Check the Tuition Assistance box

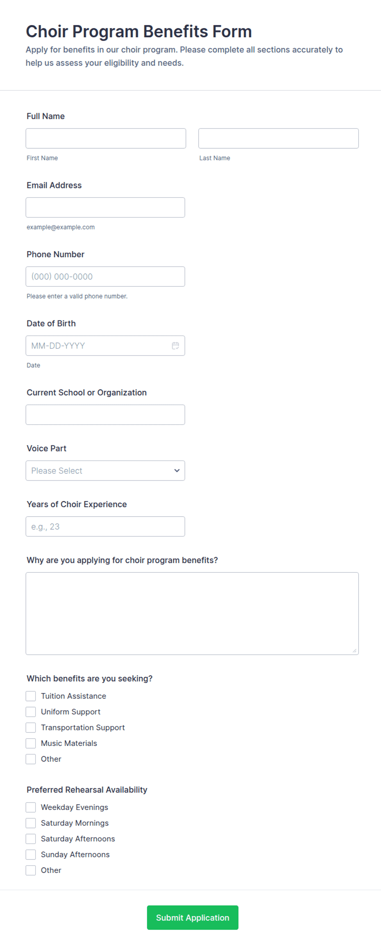pyautogui.click(x=31, y=696)
